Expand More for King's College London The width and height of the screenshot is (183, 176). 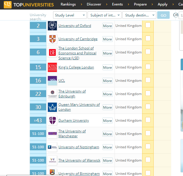tap(108, 67)
